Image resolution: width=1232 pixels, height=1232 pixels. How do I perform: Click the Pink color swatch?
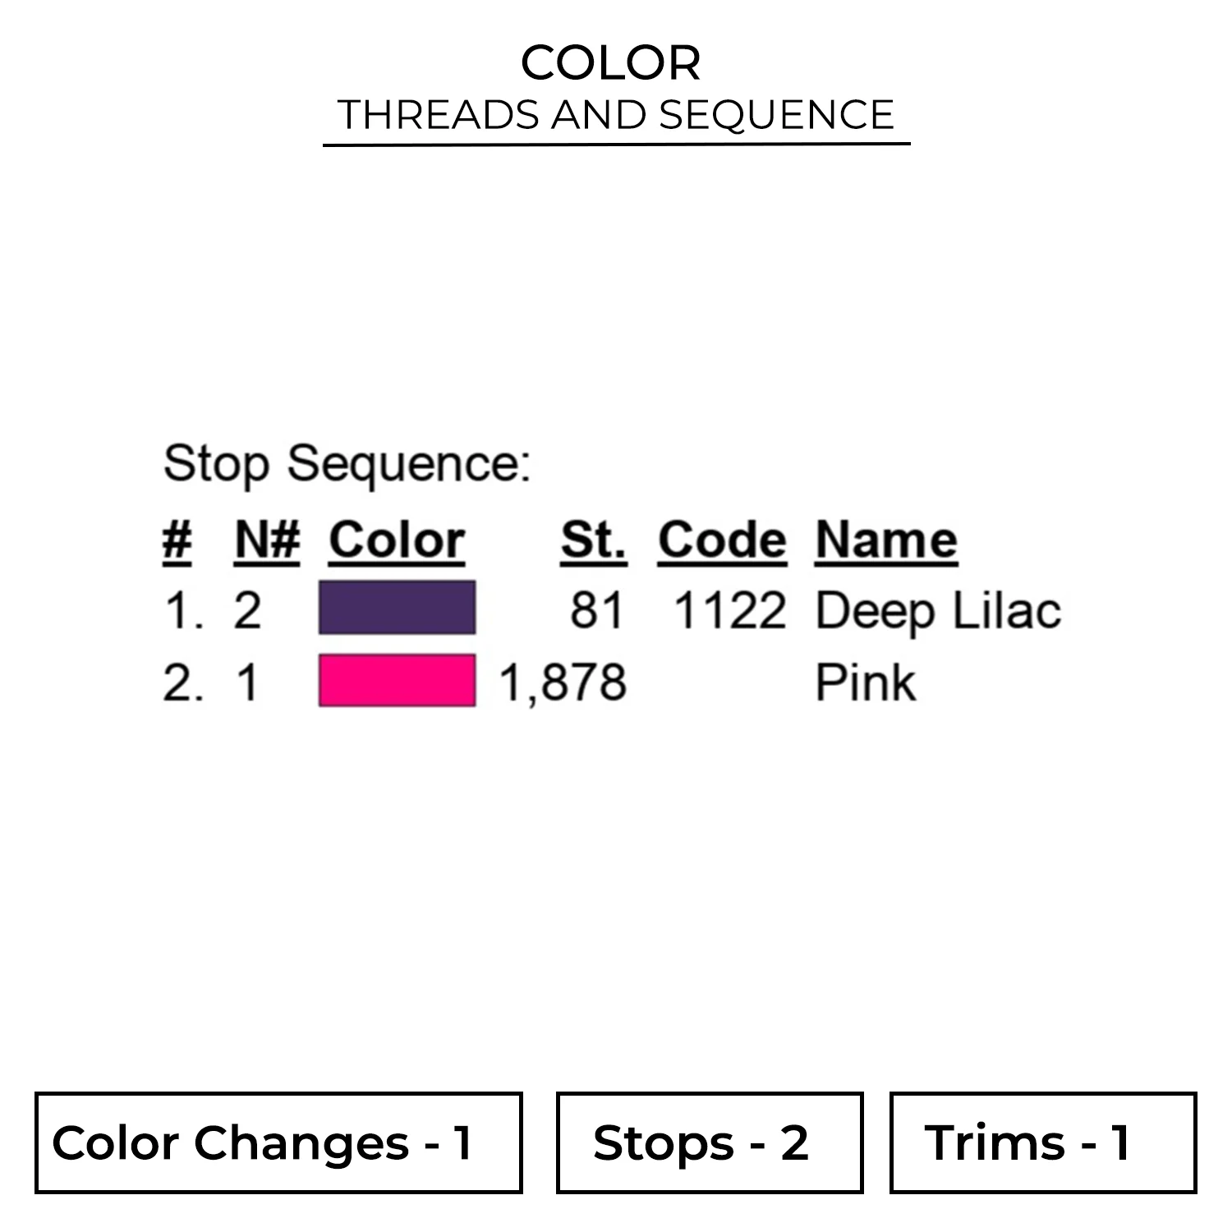pos(397,680)
